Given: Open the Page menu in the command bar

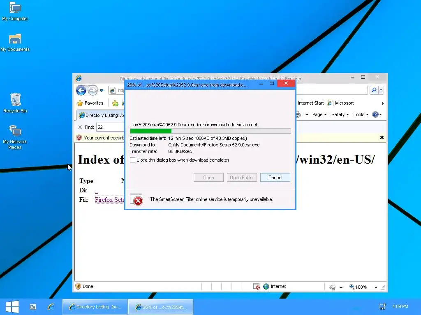Looking at the screenshot, I should 319,115.
